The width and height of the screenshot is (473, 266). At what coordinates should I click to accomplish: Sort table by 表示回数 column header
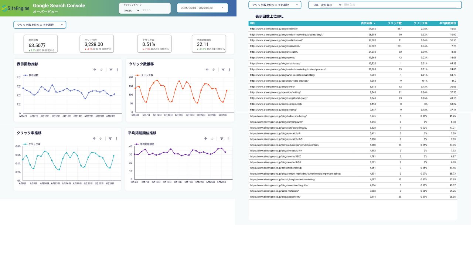point(367,23)
